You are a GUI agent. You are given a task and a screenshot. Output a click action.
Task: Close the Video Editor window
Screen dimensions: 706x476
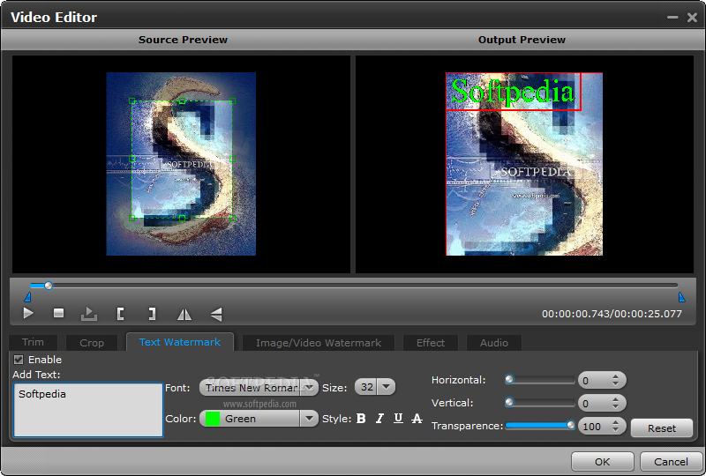[692, 17]
